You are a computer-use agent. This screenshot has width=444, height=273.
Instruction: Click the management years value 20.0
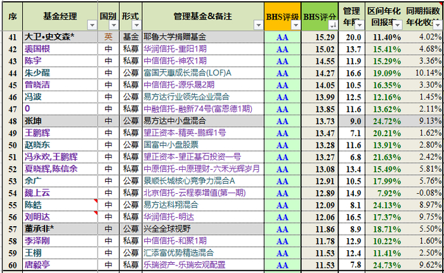tap(353, 37)
